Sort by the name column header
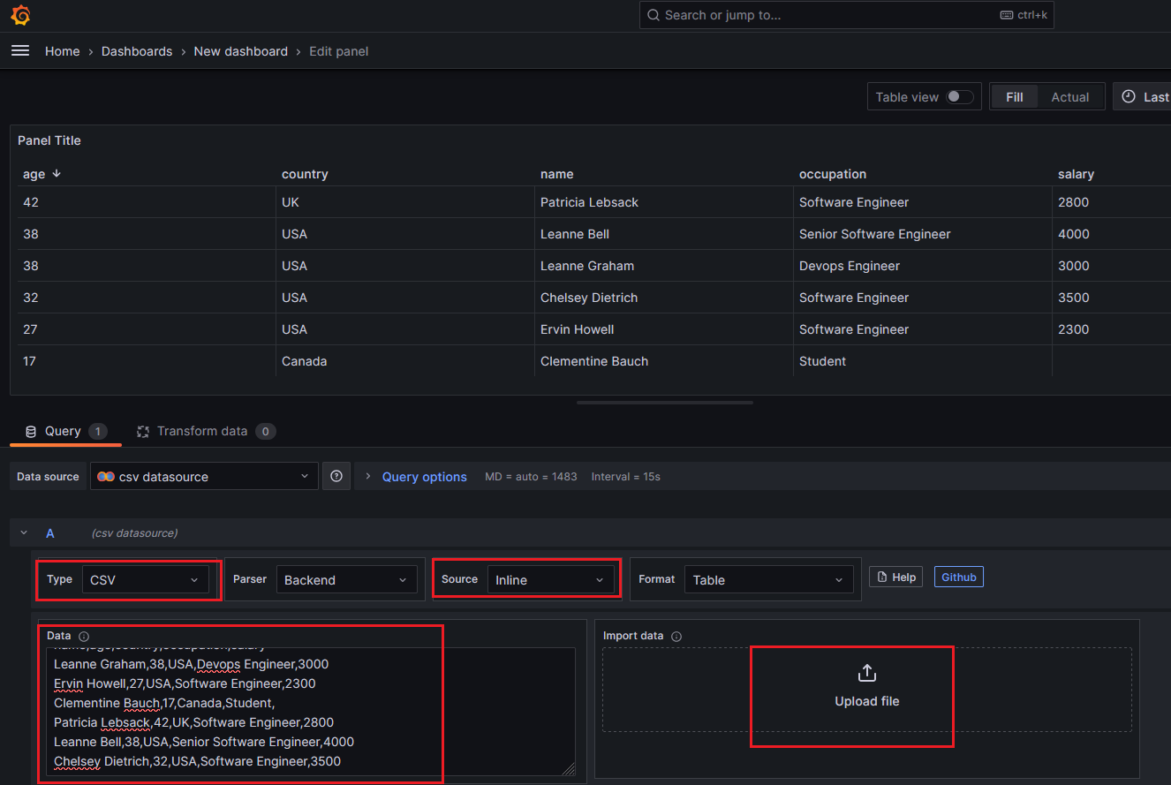The image size is (1171, 785). pyautogui.click(x=557, y=174)
